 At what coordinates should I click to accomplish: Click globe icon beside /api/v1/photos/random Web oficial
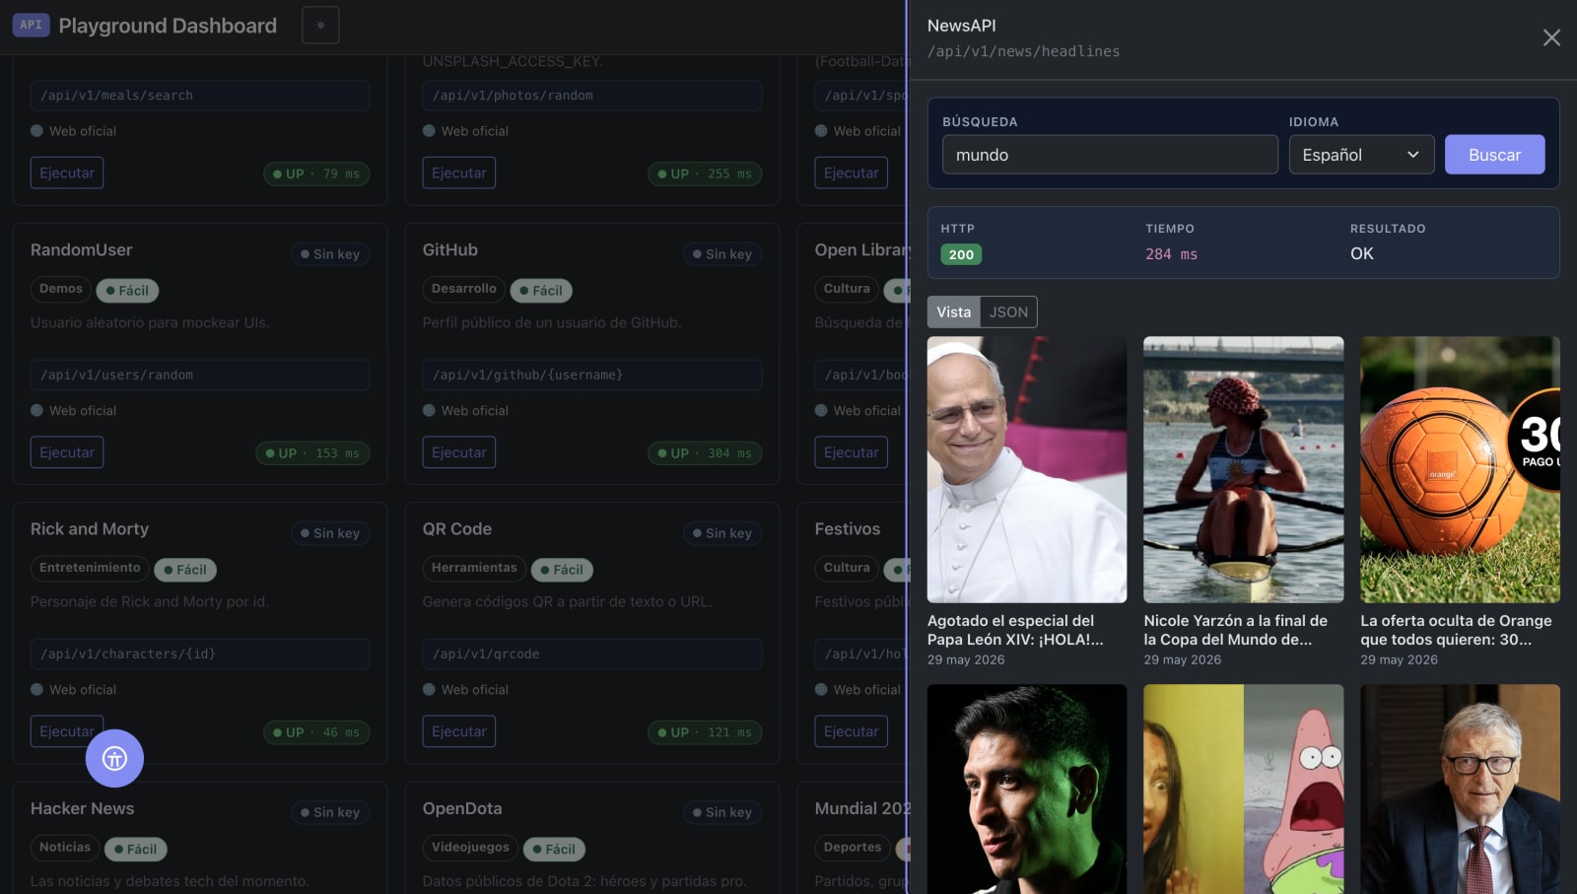pyautogui.click(x=429, y=130)
